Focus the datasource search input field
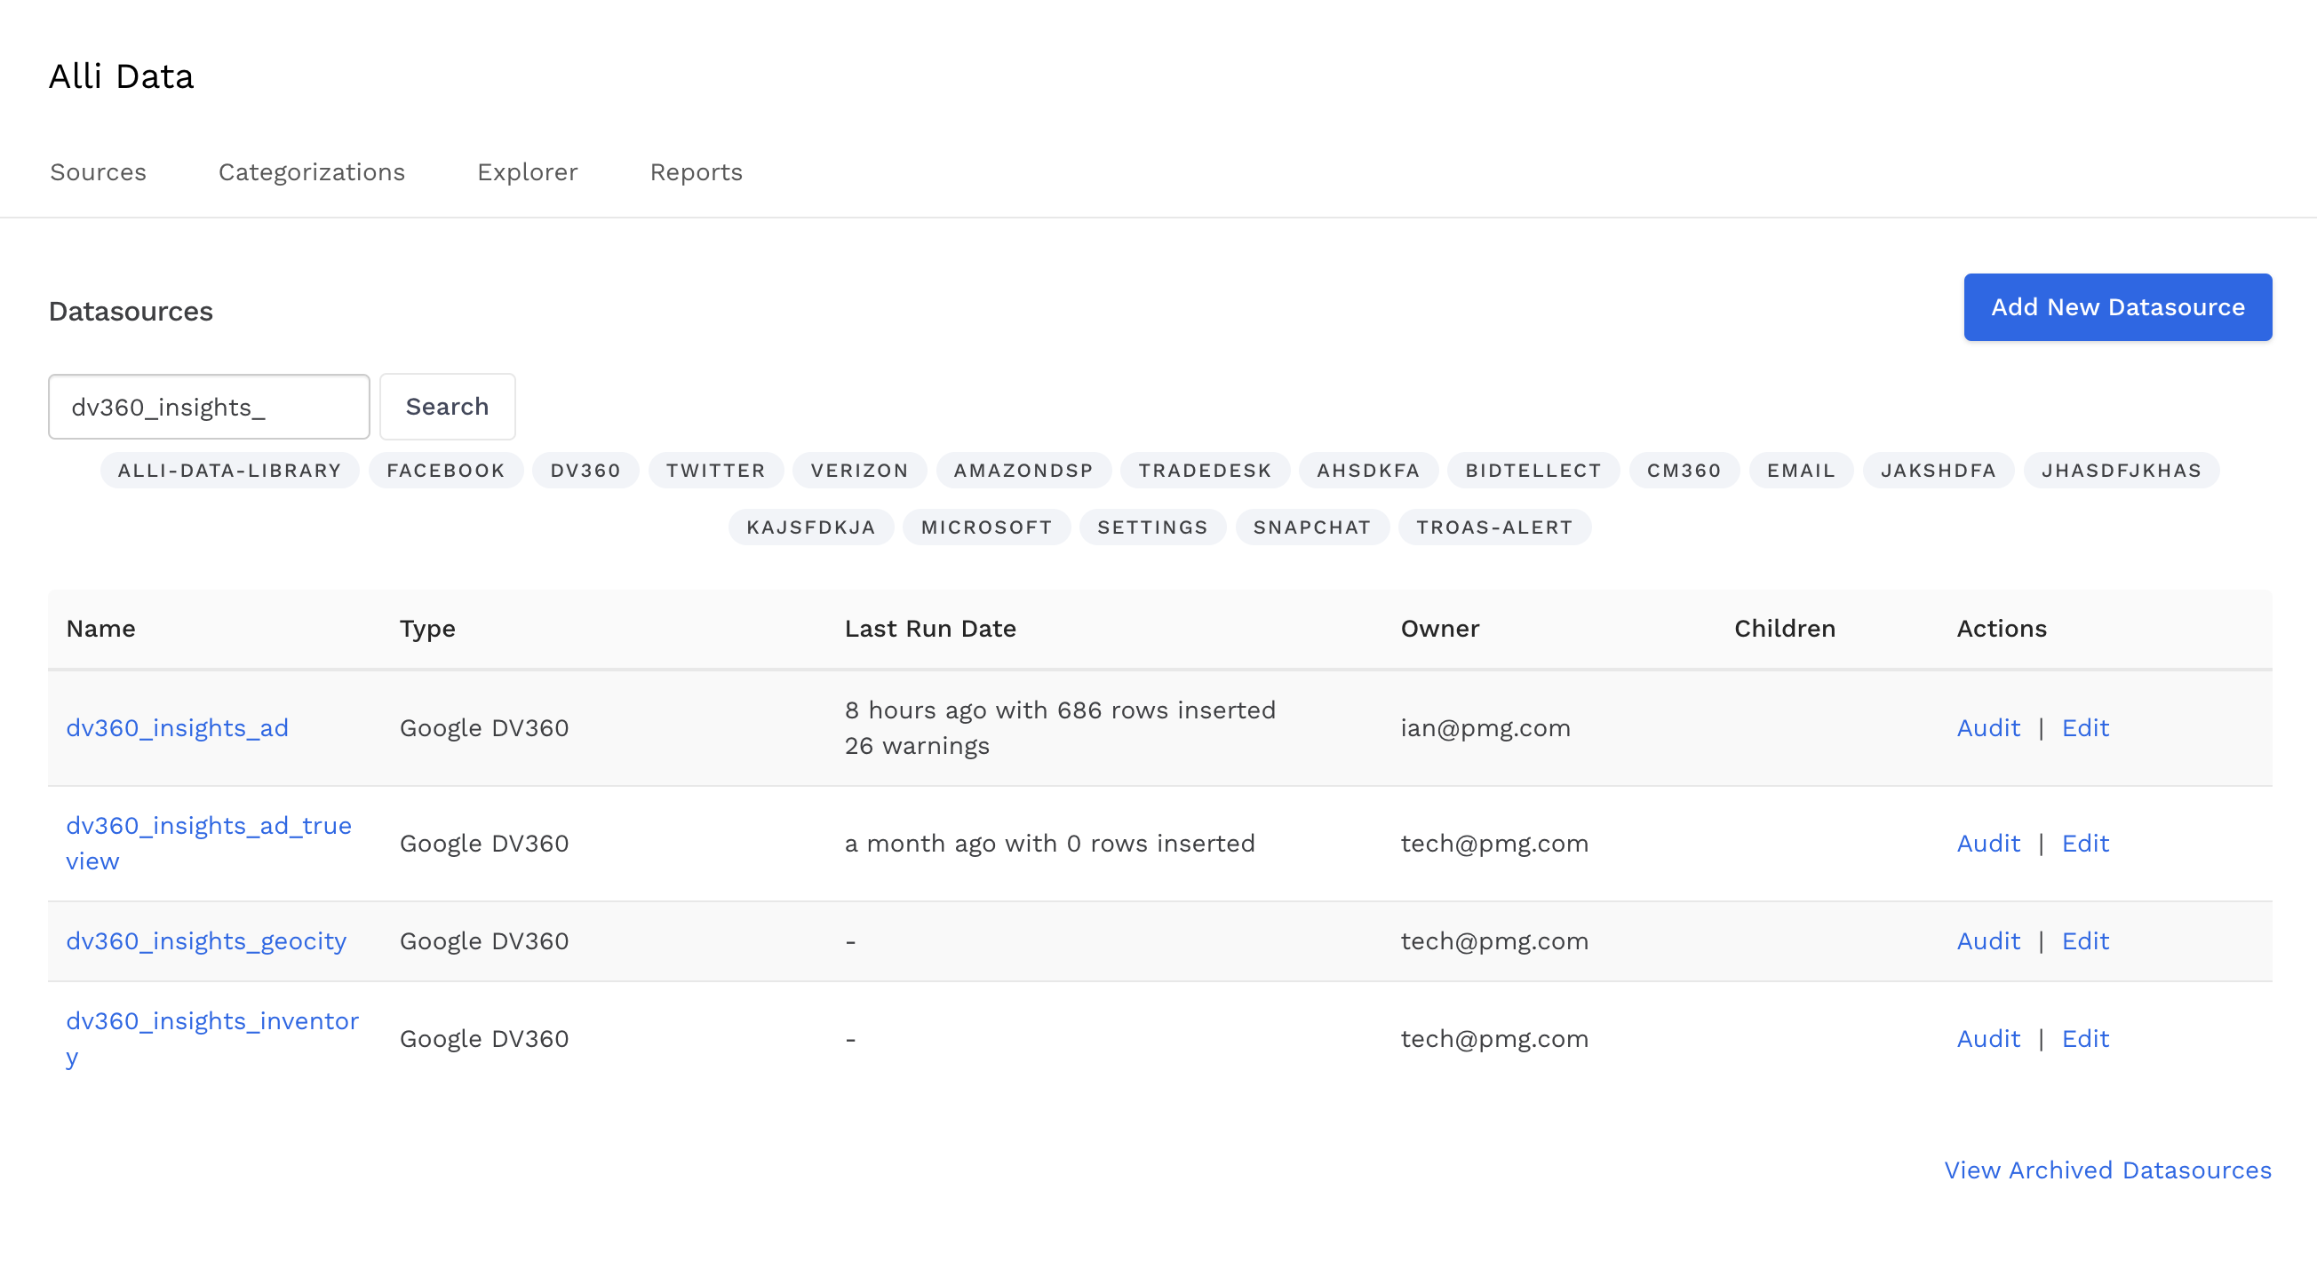Viewport: 2317px width, 1261px height. coord(209,407)
